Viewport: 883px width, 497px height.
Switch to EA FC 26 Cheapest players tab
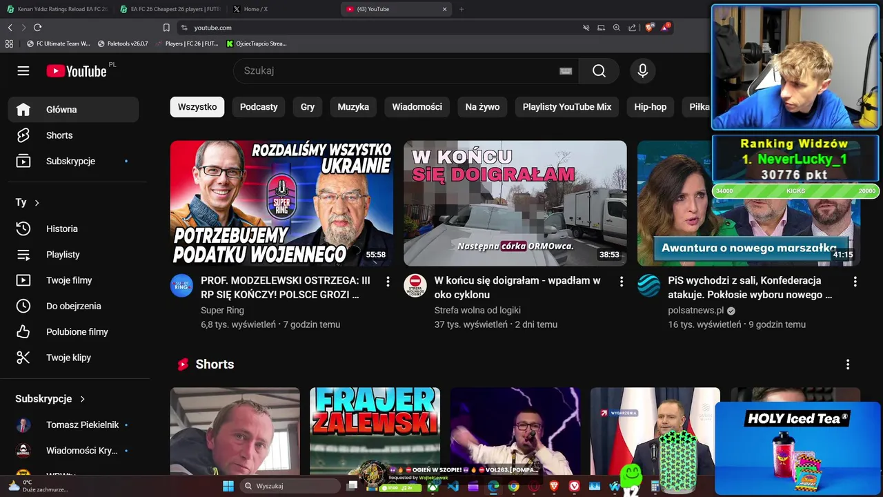169,9
